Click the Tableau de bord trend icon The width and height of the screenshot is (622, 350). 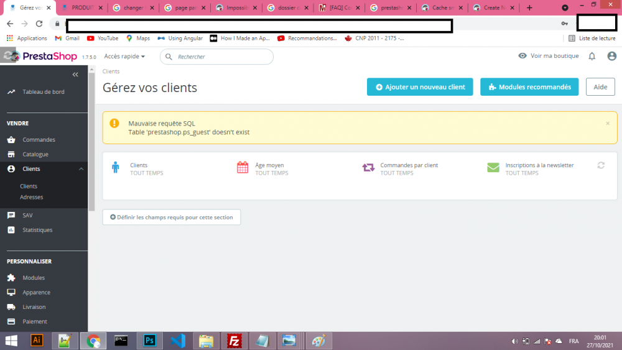click(x=11, y=92)
